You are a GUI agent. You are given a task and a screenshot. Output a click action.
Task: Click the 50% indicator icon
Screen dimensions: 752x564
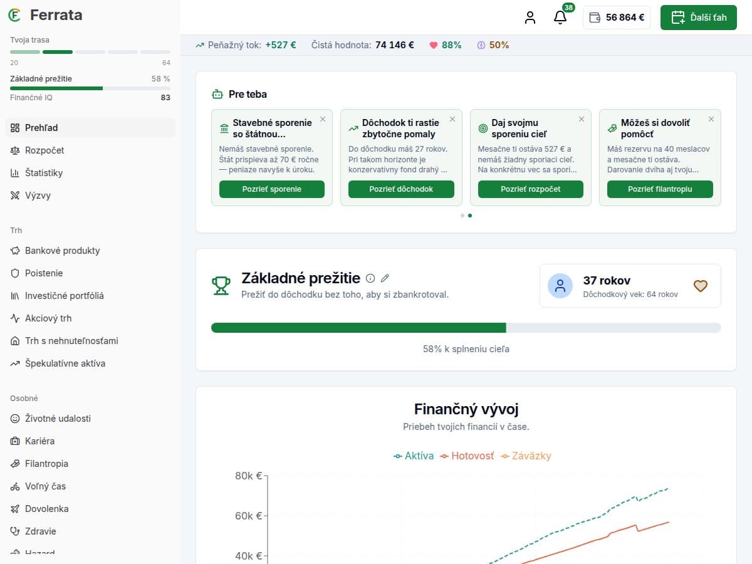(481, 45)
